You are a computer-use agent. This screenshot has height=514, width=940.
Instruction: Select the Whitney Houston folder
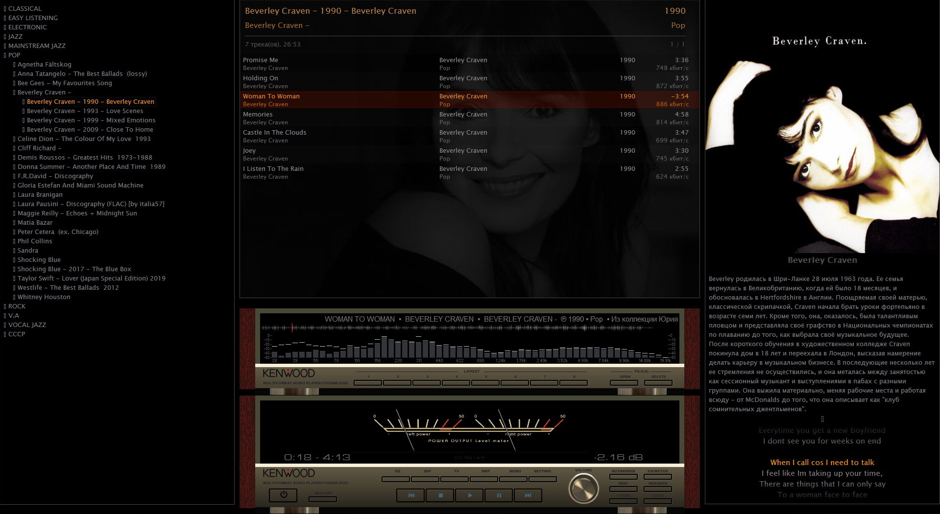44,297
